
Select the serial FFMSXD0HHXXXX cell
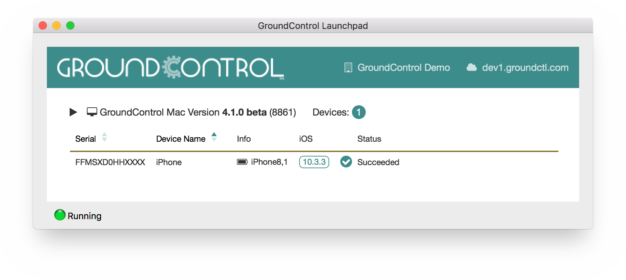point(110,162)
